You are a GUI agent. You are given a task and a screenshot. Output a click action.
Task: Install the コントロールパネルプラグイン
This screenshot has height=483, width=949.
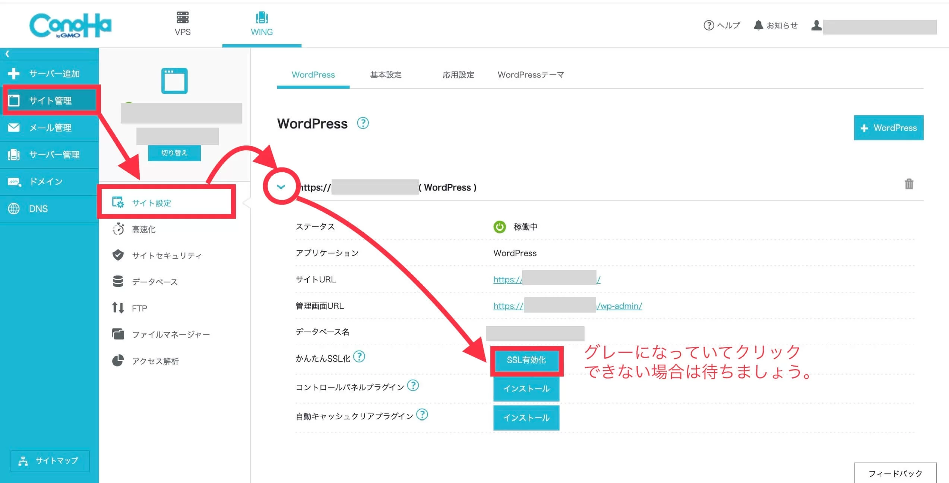[x=526, y=389]
